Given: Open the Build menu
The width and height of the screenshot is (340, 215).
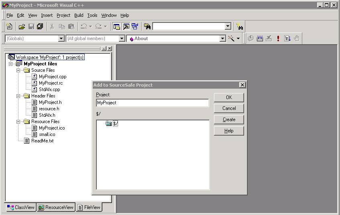Looking at the screenshot, I should 79,15.
